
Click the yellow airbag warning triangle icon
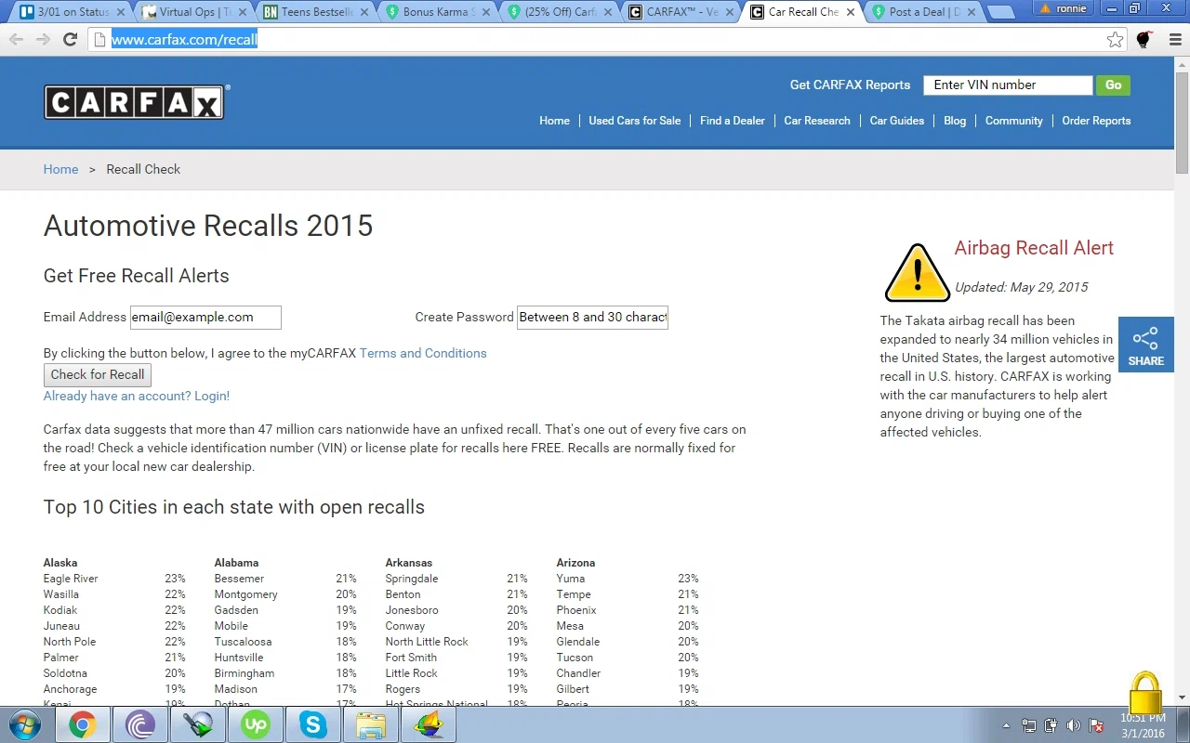point(917,273)
